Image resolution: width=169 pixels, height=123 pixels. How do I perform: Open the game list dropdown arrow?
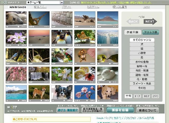(62, 2)
